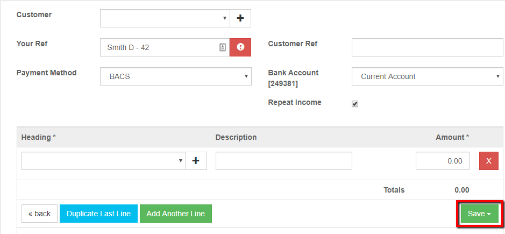Viewport: 505px width, 234px height.
Task: Click the contact card icon inside Your Ref field
Action: click(x=223, y=47)
